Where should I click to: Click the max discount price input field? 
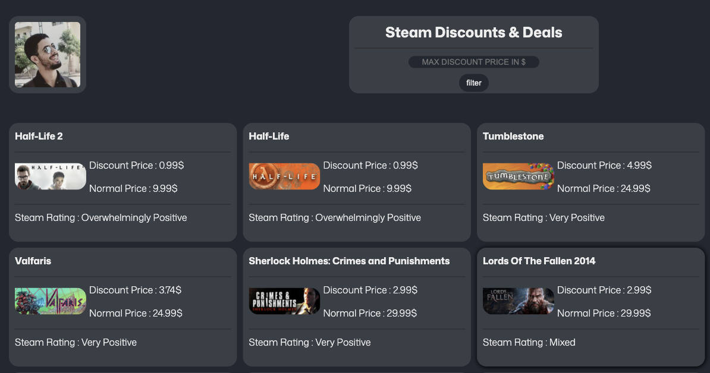pos(474,62)
